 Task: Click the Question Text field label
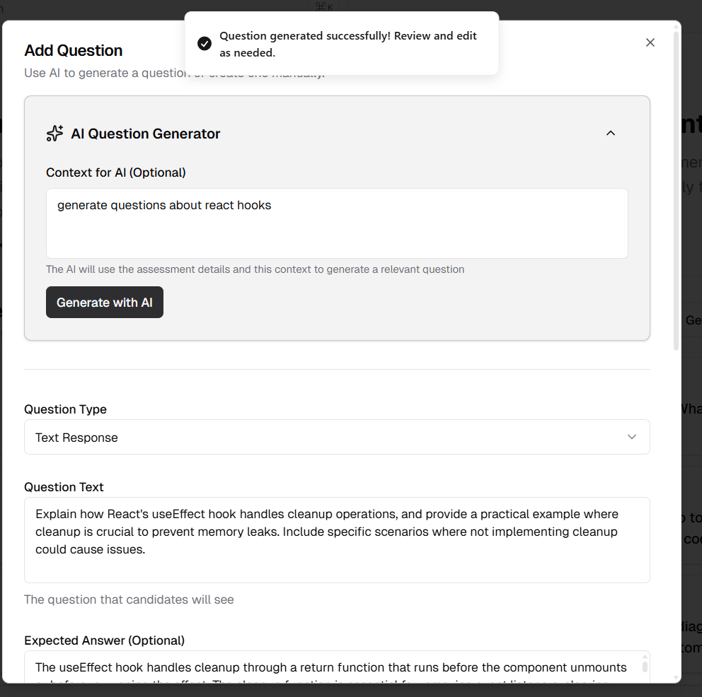point(64,487)
